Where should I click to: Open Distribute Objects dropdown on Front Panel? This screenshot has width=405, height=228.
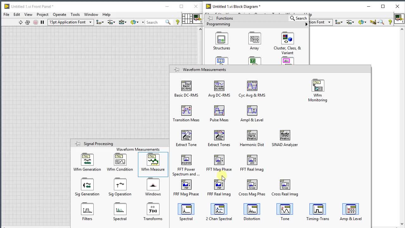(111, 22)
